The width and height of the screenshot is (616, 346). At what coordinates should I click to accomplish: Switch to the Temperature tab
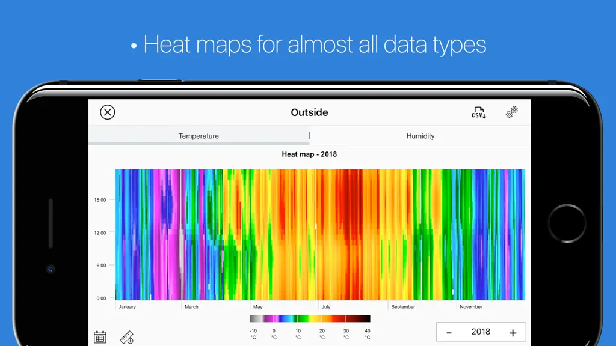pyautogui.click(x=199, y=136)
